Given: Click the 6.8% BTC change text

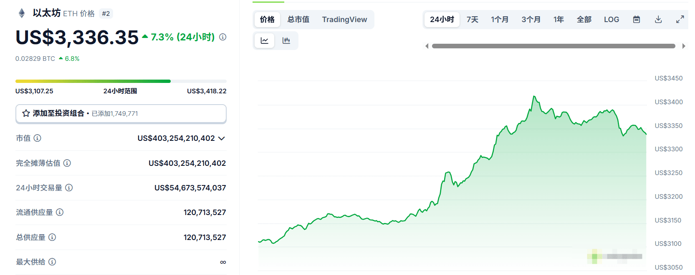Looking at the screenshot, I should [72, 59].
